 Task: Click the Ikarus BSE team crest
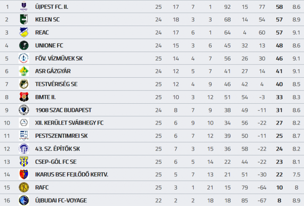tap(24, 174)
